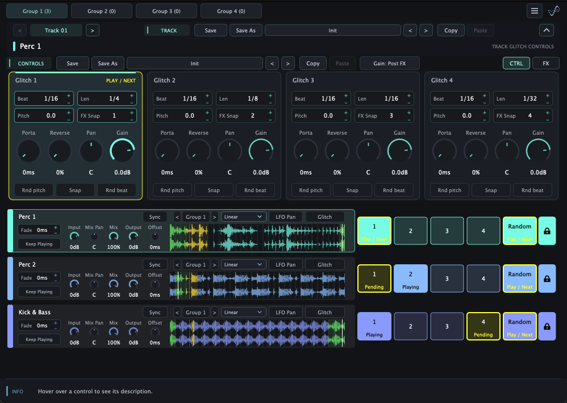Toggle Sync on Perc 2 row
Image resolution: width=567 pixels, height=403 pixels.
[x=155, y=265]
